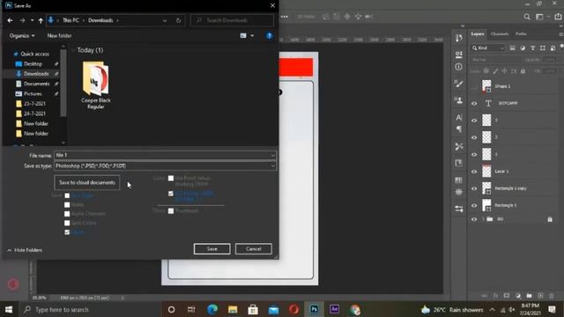Open the Clone Source panel icon

point(458,100)
